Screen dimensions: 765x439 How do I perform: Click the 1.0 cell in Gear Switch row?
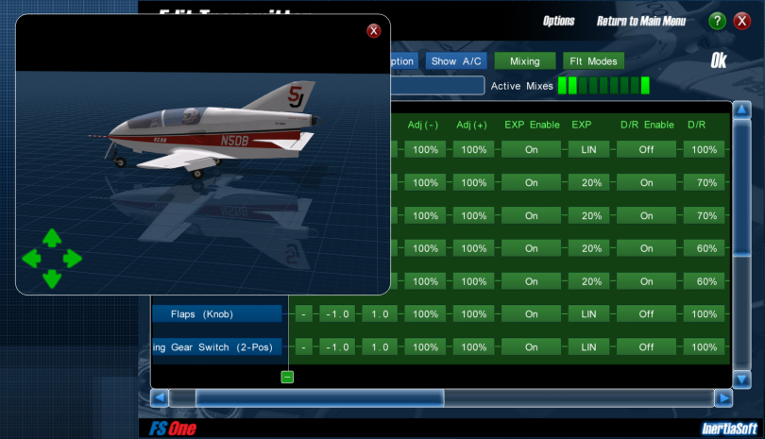pos(380,347)
